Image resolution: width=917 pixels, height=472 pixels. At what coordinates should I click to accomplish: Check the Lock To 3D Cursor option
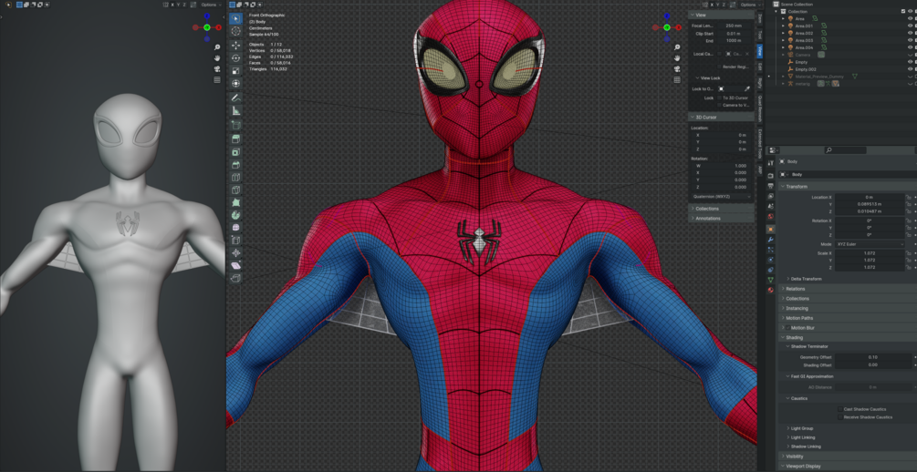(x=719, y=97)
